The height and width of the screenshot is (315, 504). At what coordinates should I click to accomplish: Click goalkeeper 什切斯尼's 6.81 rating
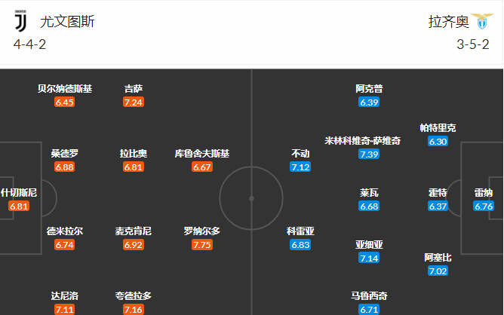pos(18,206)
